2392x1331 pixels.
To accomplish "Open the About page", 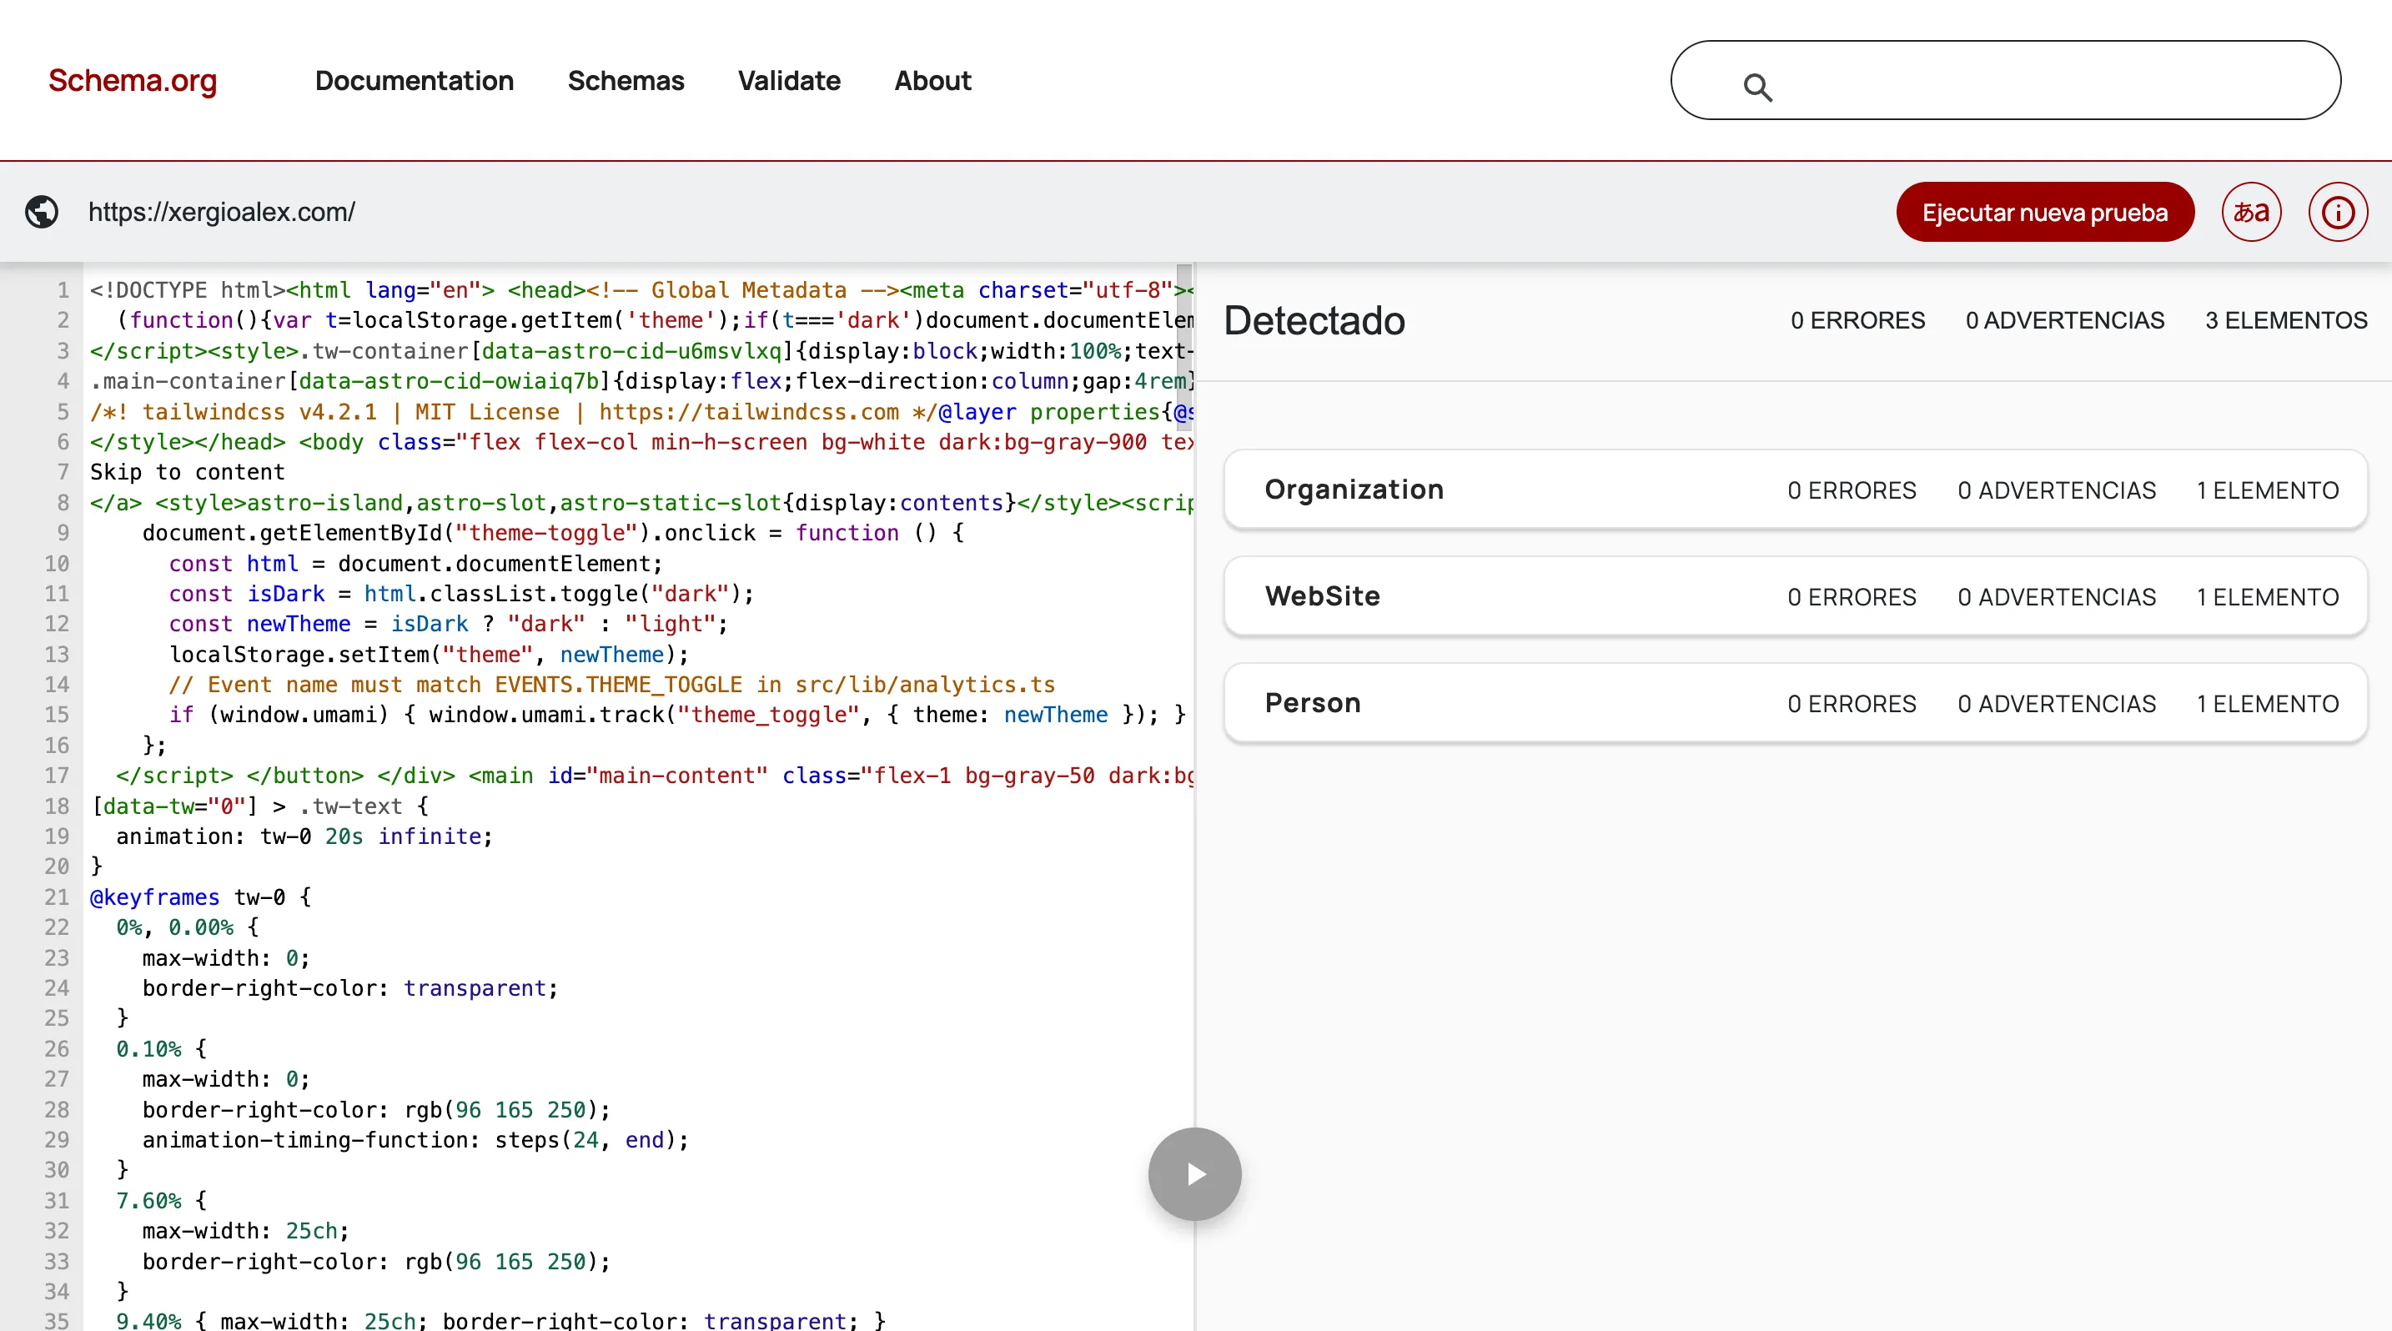I will [x=932, y=82].
